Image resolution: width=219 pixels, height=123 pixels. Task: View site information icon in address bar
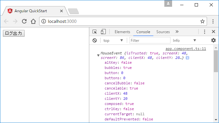point(44,21)
